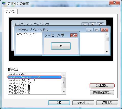The image size is (122, 109).
Task: Click the アクティブ ウィンドウ preview title
Action: (x=33, y=30)
